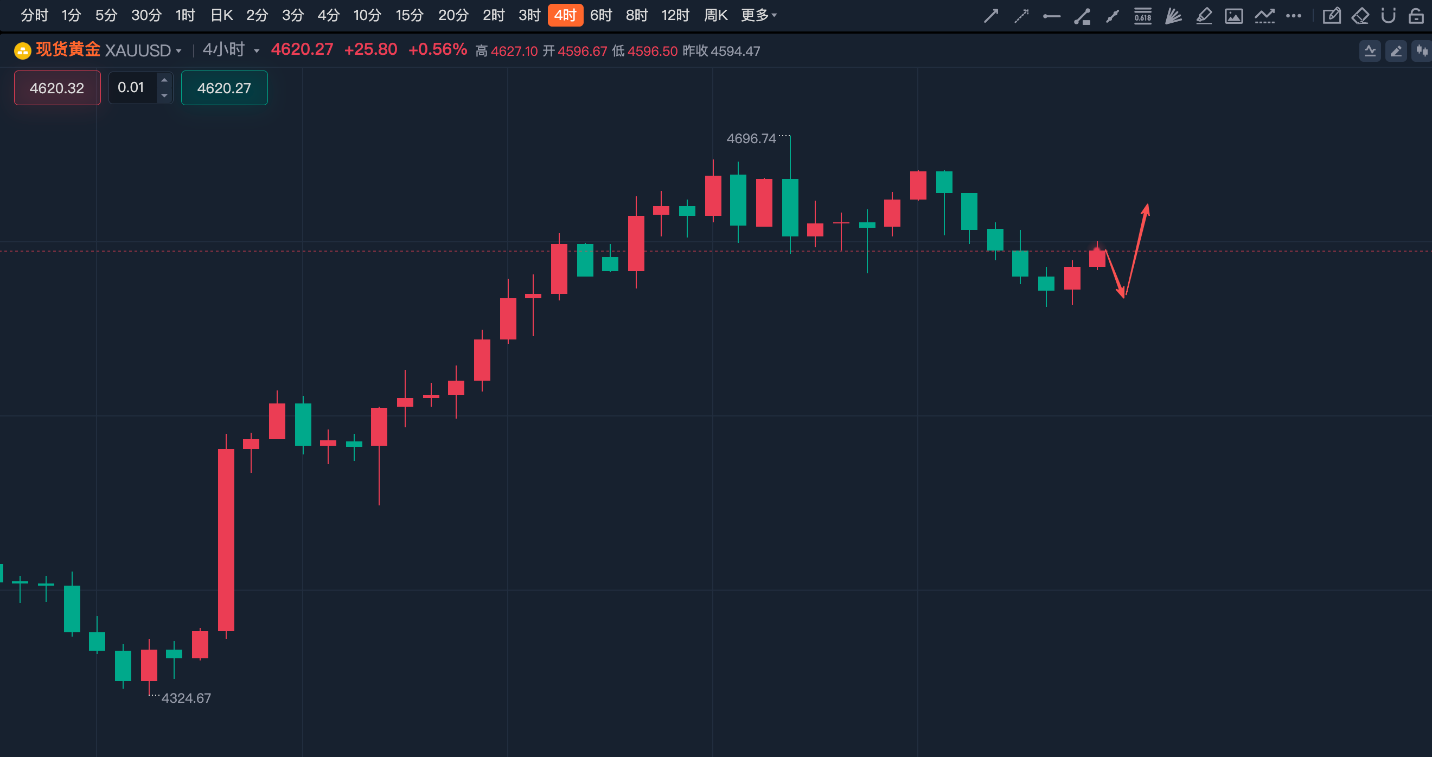Select the highlighter marker tool
Image resolution: width=1432 pixels, height=757 pixels.
1204,16
